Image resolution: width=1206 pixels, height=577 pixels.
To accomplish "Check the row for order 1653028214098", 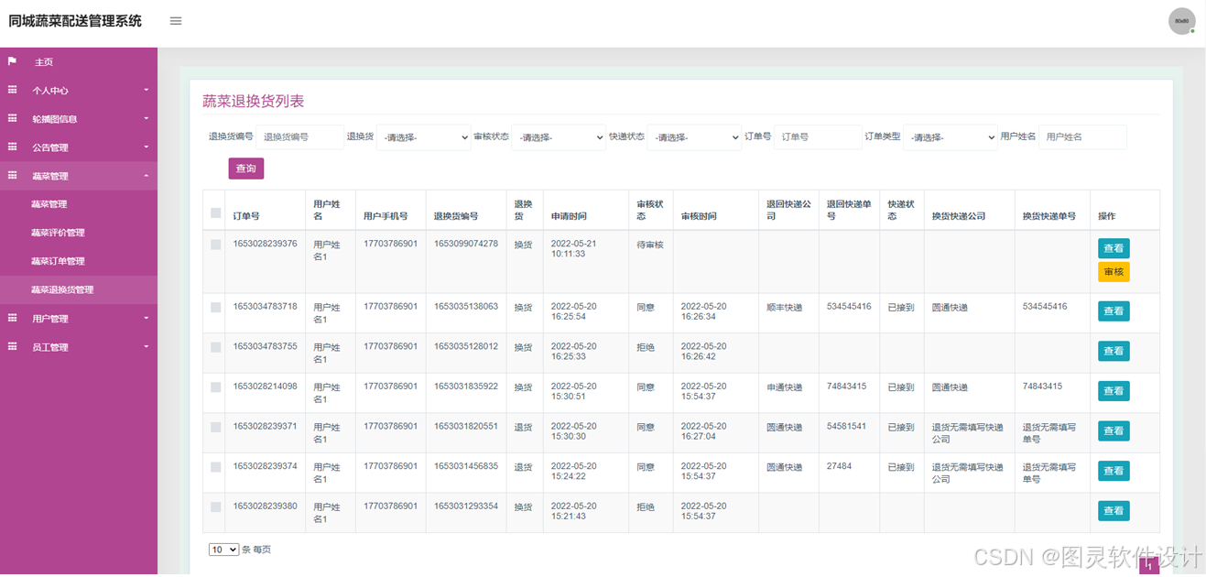I will click(216, 387).
